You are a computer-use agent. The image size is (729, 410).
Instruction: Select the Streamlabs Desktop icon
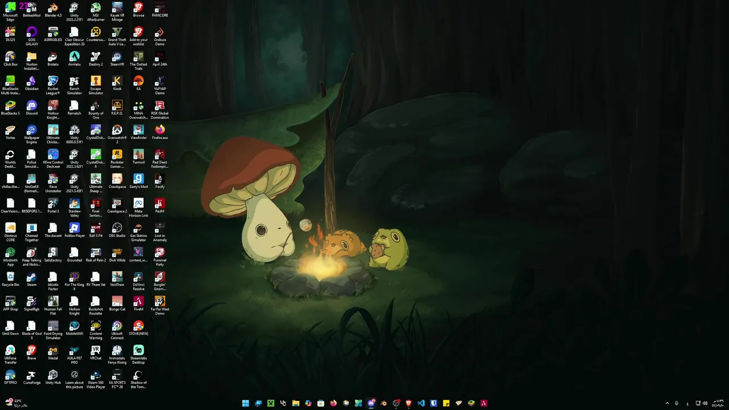pyautogui.click(x=138, y=354)
